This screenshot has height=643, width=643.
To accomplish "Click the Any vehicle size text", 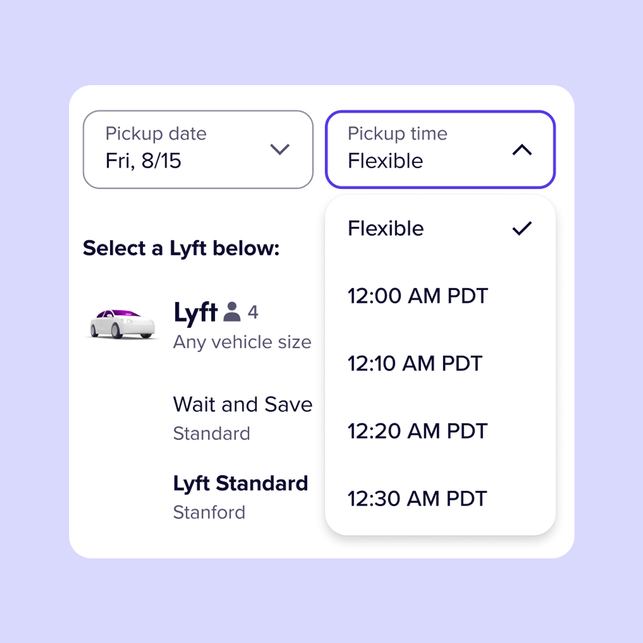I will [242, 342].
